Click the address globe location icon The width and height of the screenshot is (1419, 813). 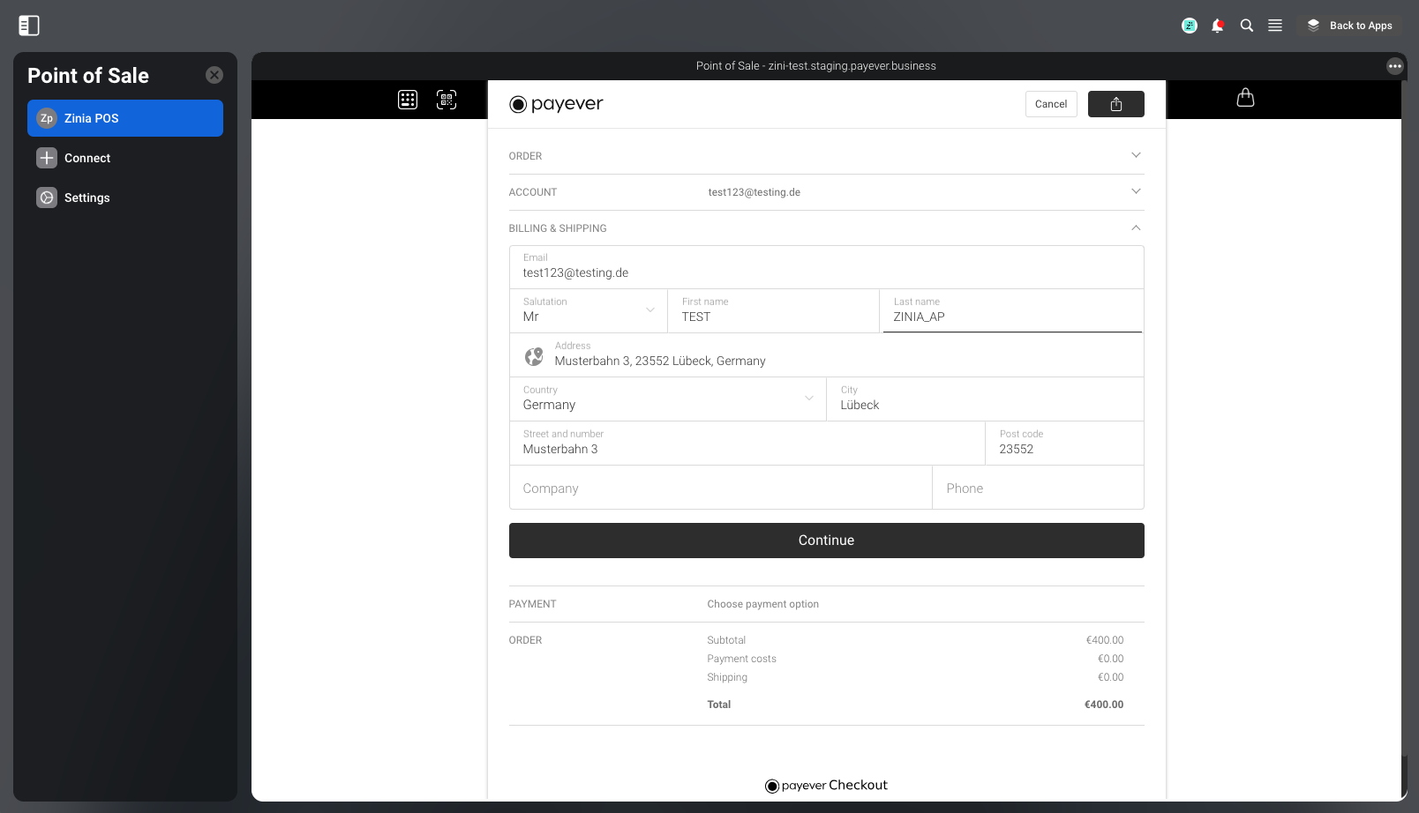(x=534, y=356)
